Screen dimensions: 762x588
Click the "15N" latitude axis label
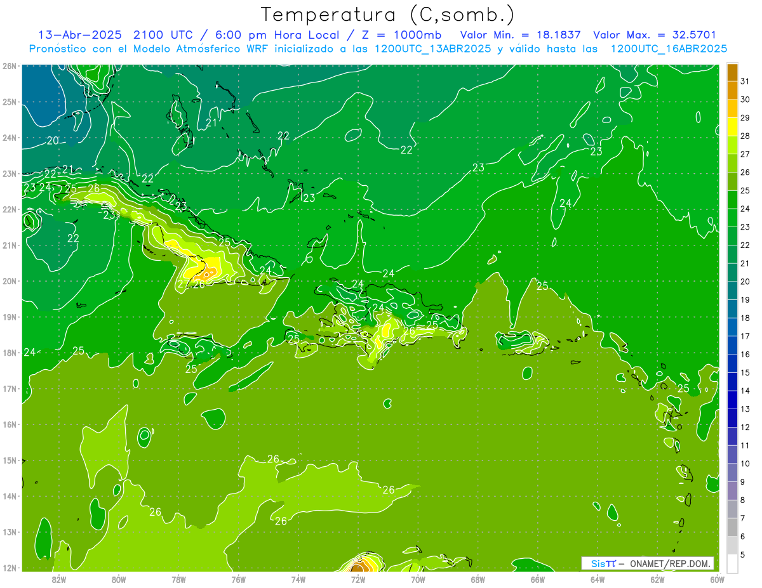point(9,460)
